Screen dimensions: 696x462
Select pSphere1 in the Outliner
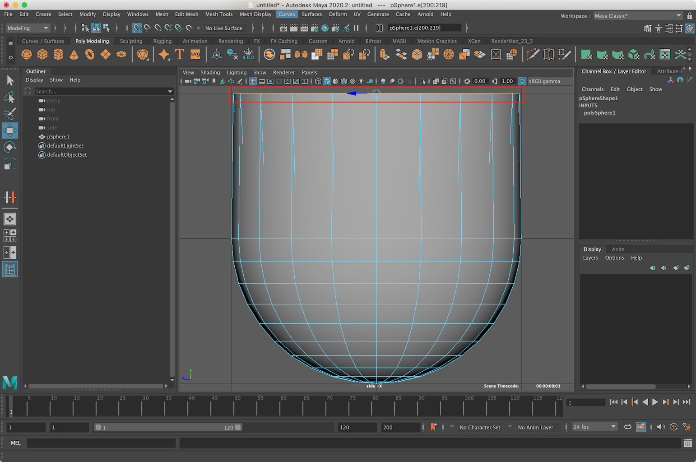click(x=58, y=136)
